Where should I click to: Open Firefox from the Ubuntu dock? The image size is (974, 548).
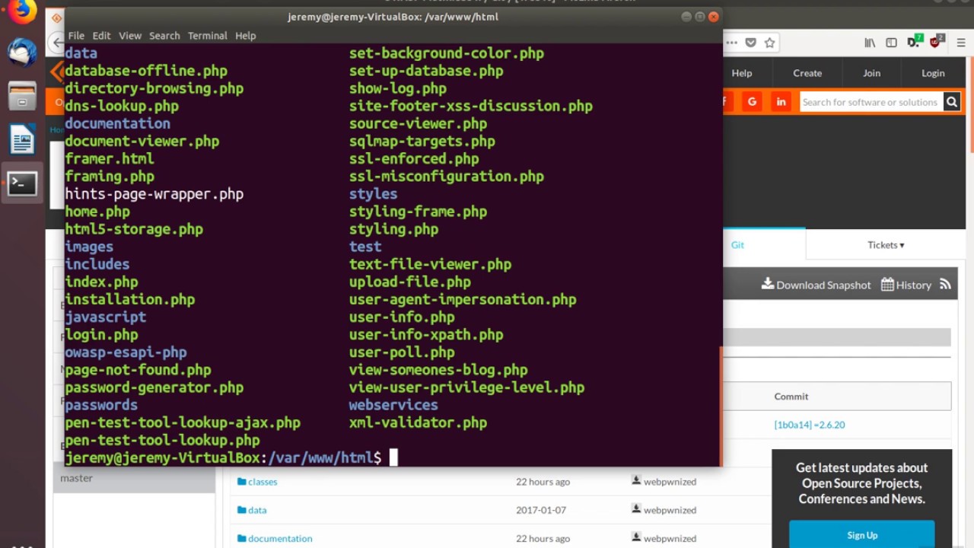[22, 11]
